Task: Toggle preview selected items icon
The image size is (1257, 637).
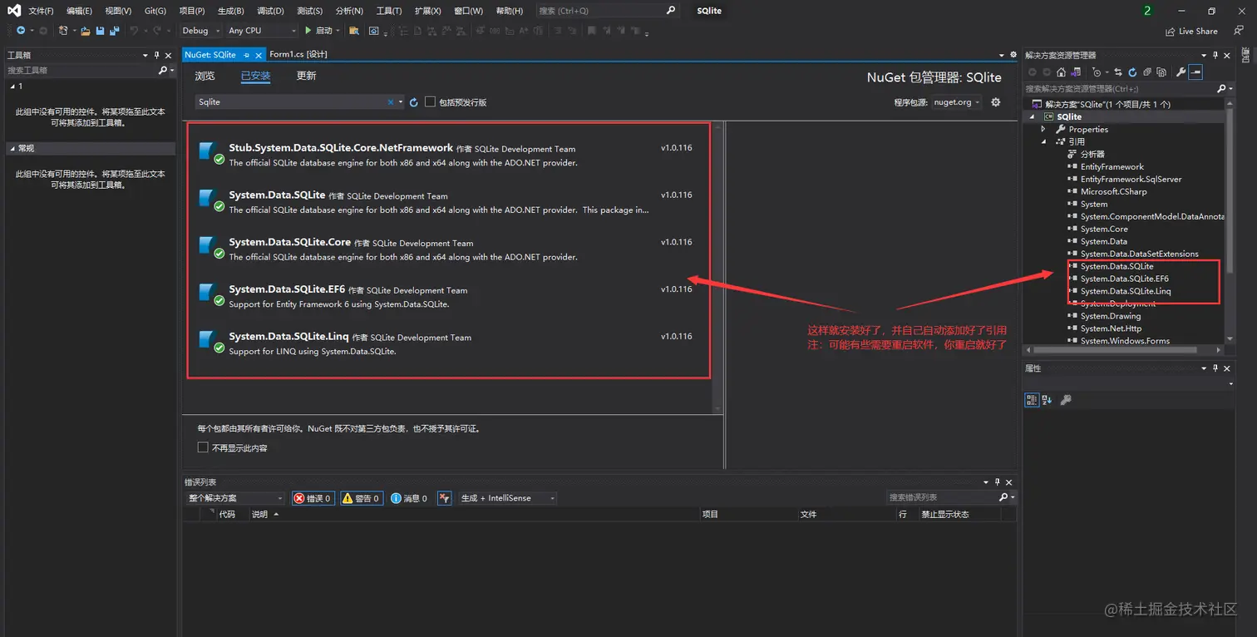Action: (1195, 72)
